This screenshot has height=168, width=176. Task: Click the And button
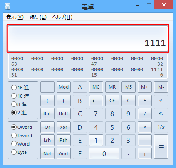point(64,153)
